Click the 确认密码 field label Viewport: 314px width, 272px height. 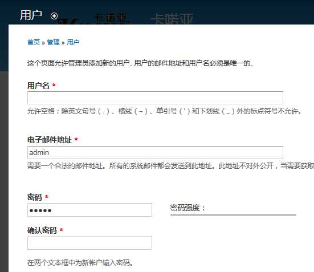pyautogui.click(x=42, y=230)
